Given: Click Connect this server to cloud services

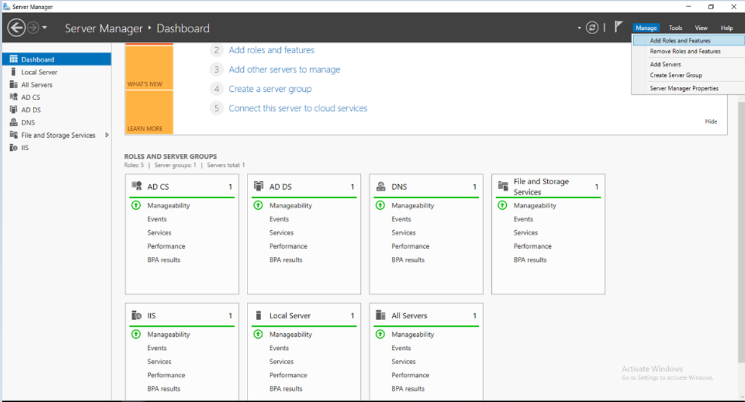Looking at the screenshot, I should click(x=298, y=108).
